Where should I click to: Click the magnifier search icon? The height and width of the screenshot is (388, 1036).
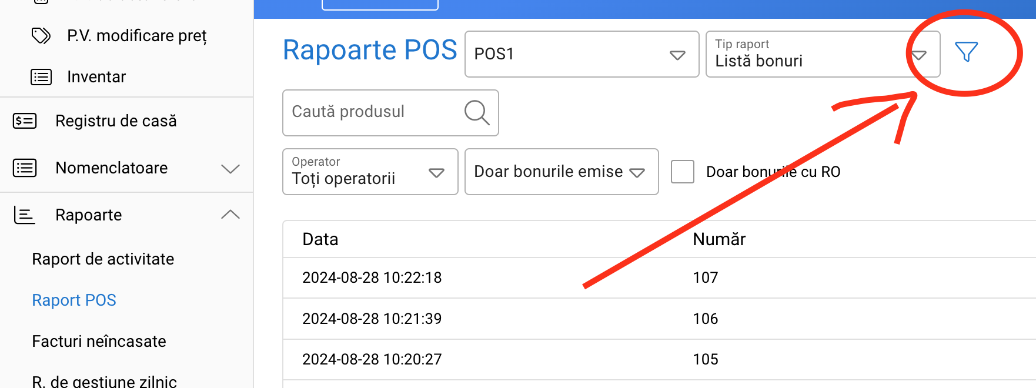coord(477,112)
